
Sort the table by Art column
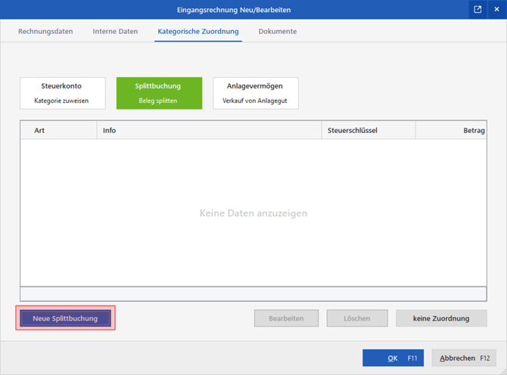click(x=58, y=131)
